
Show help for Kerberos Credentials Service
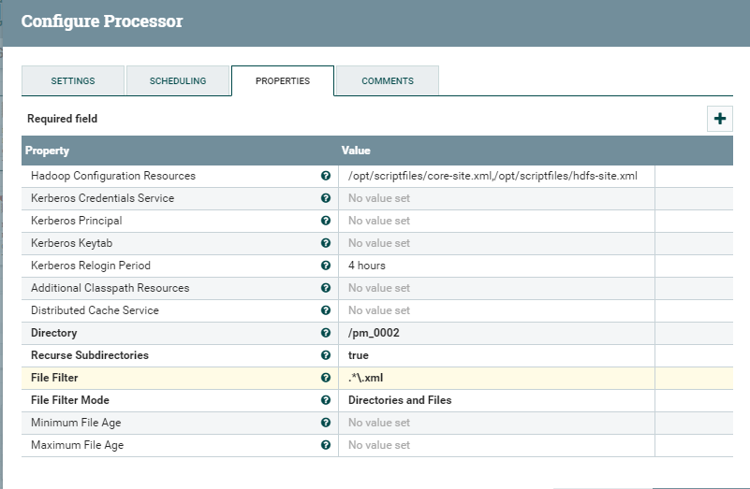coord(326,198)
